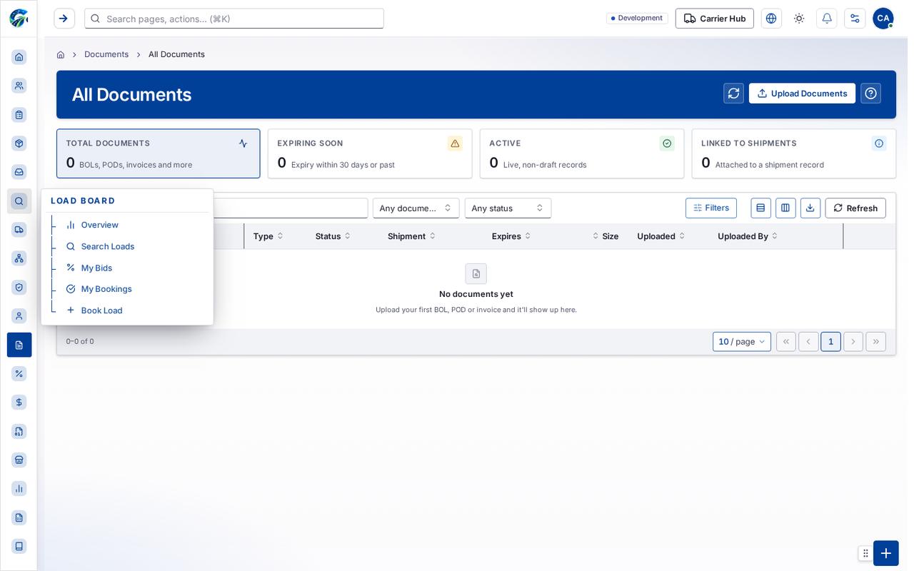Image resolution: width=914 pixels, height=571 pixels.
Task: Click the table Refresh button
Action: [855, 208]
